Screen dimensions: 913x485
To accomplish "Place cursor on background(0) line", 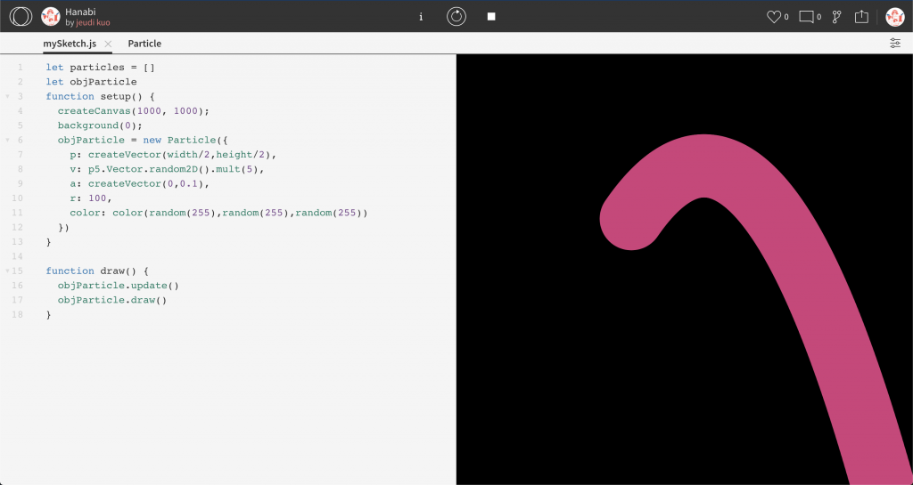I will tap(100, 125).
